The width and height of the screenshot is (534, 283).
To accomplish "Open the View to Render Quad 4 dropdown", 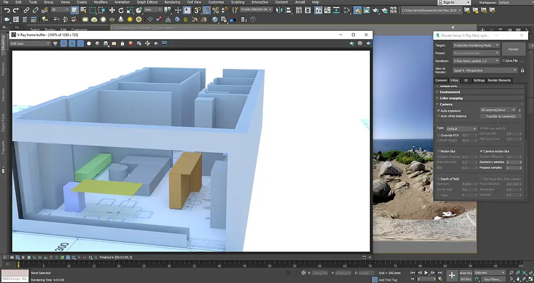I will [485, 71].
